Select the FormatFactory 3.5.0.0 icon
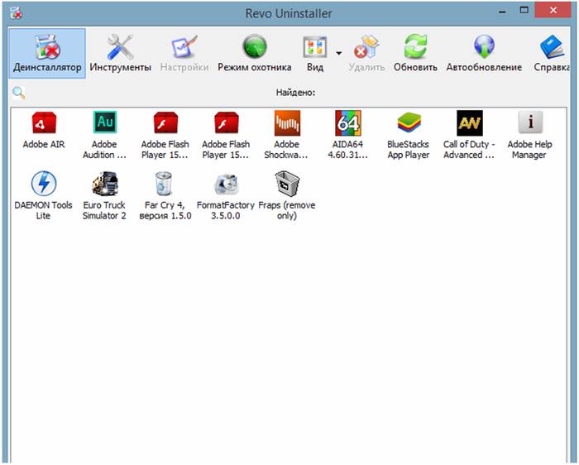 pos(226,184)
